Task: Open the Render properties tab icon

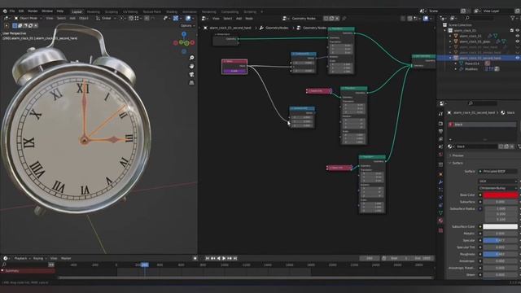Action: point(440,124)
